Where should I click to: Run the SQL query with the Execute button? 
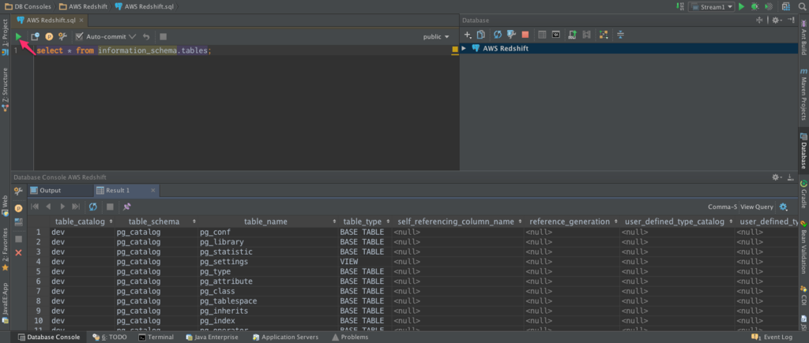click(x=19, y=36)
